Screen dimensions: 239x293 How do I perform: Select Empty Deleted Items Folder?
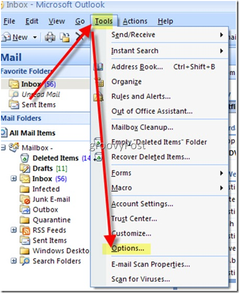tap(159, 142)
